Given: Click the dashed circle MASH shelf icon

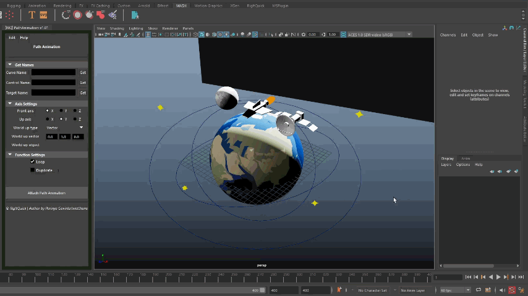Looking at the screenshot, I should coord(66,15).
